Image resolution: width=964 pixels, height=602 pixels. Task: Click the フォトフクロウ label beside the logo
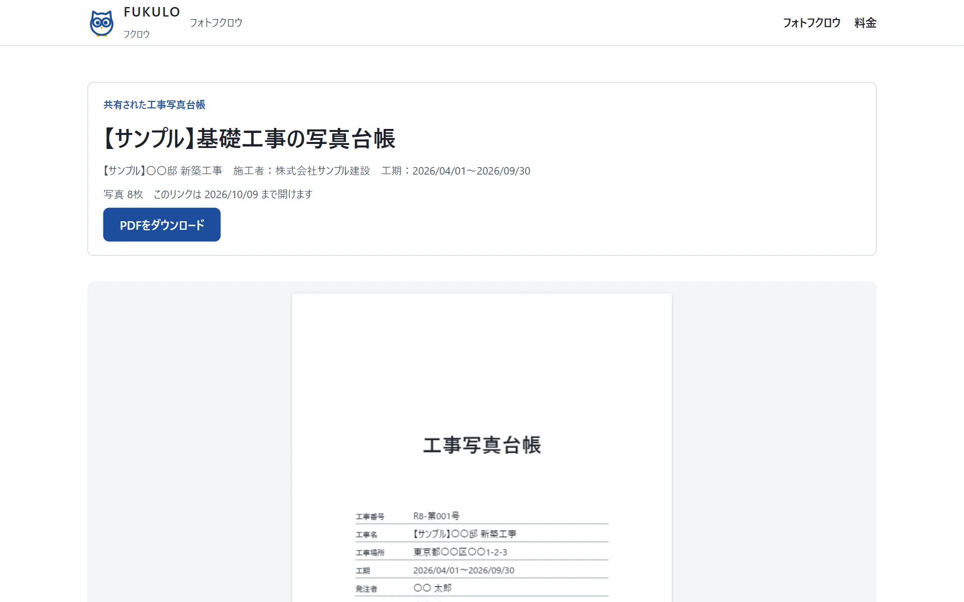point(216,23)
